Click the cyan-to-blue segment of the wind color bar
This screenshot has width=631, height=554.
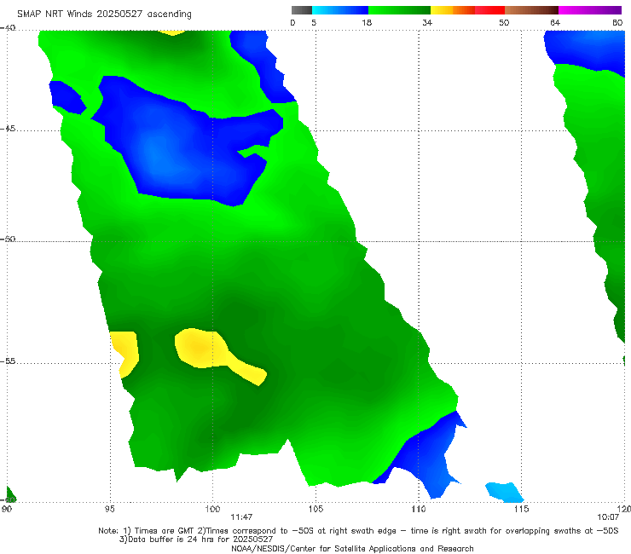click(x=340, y=10)
